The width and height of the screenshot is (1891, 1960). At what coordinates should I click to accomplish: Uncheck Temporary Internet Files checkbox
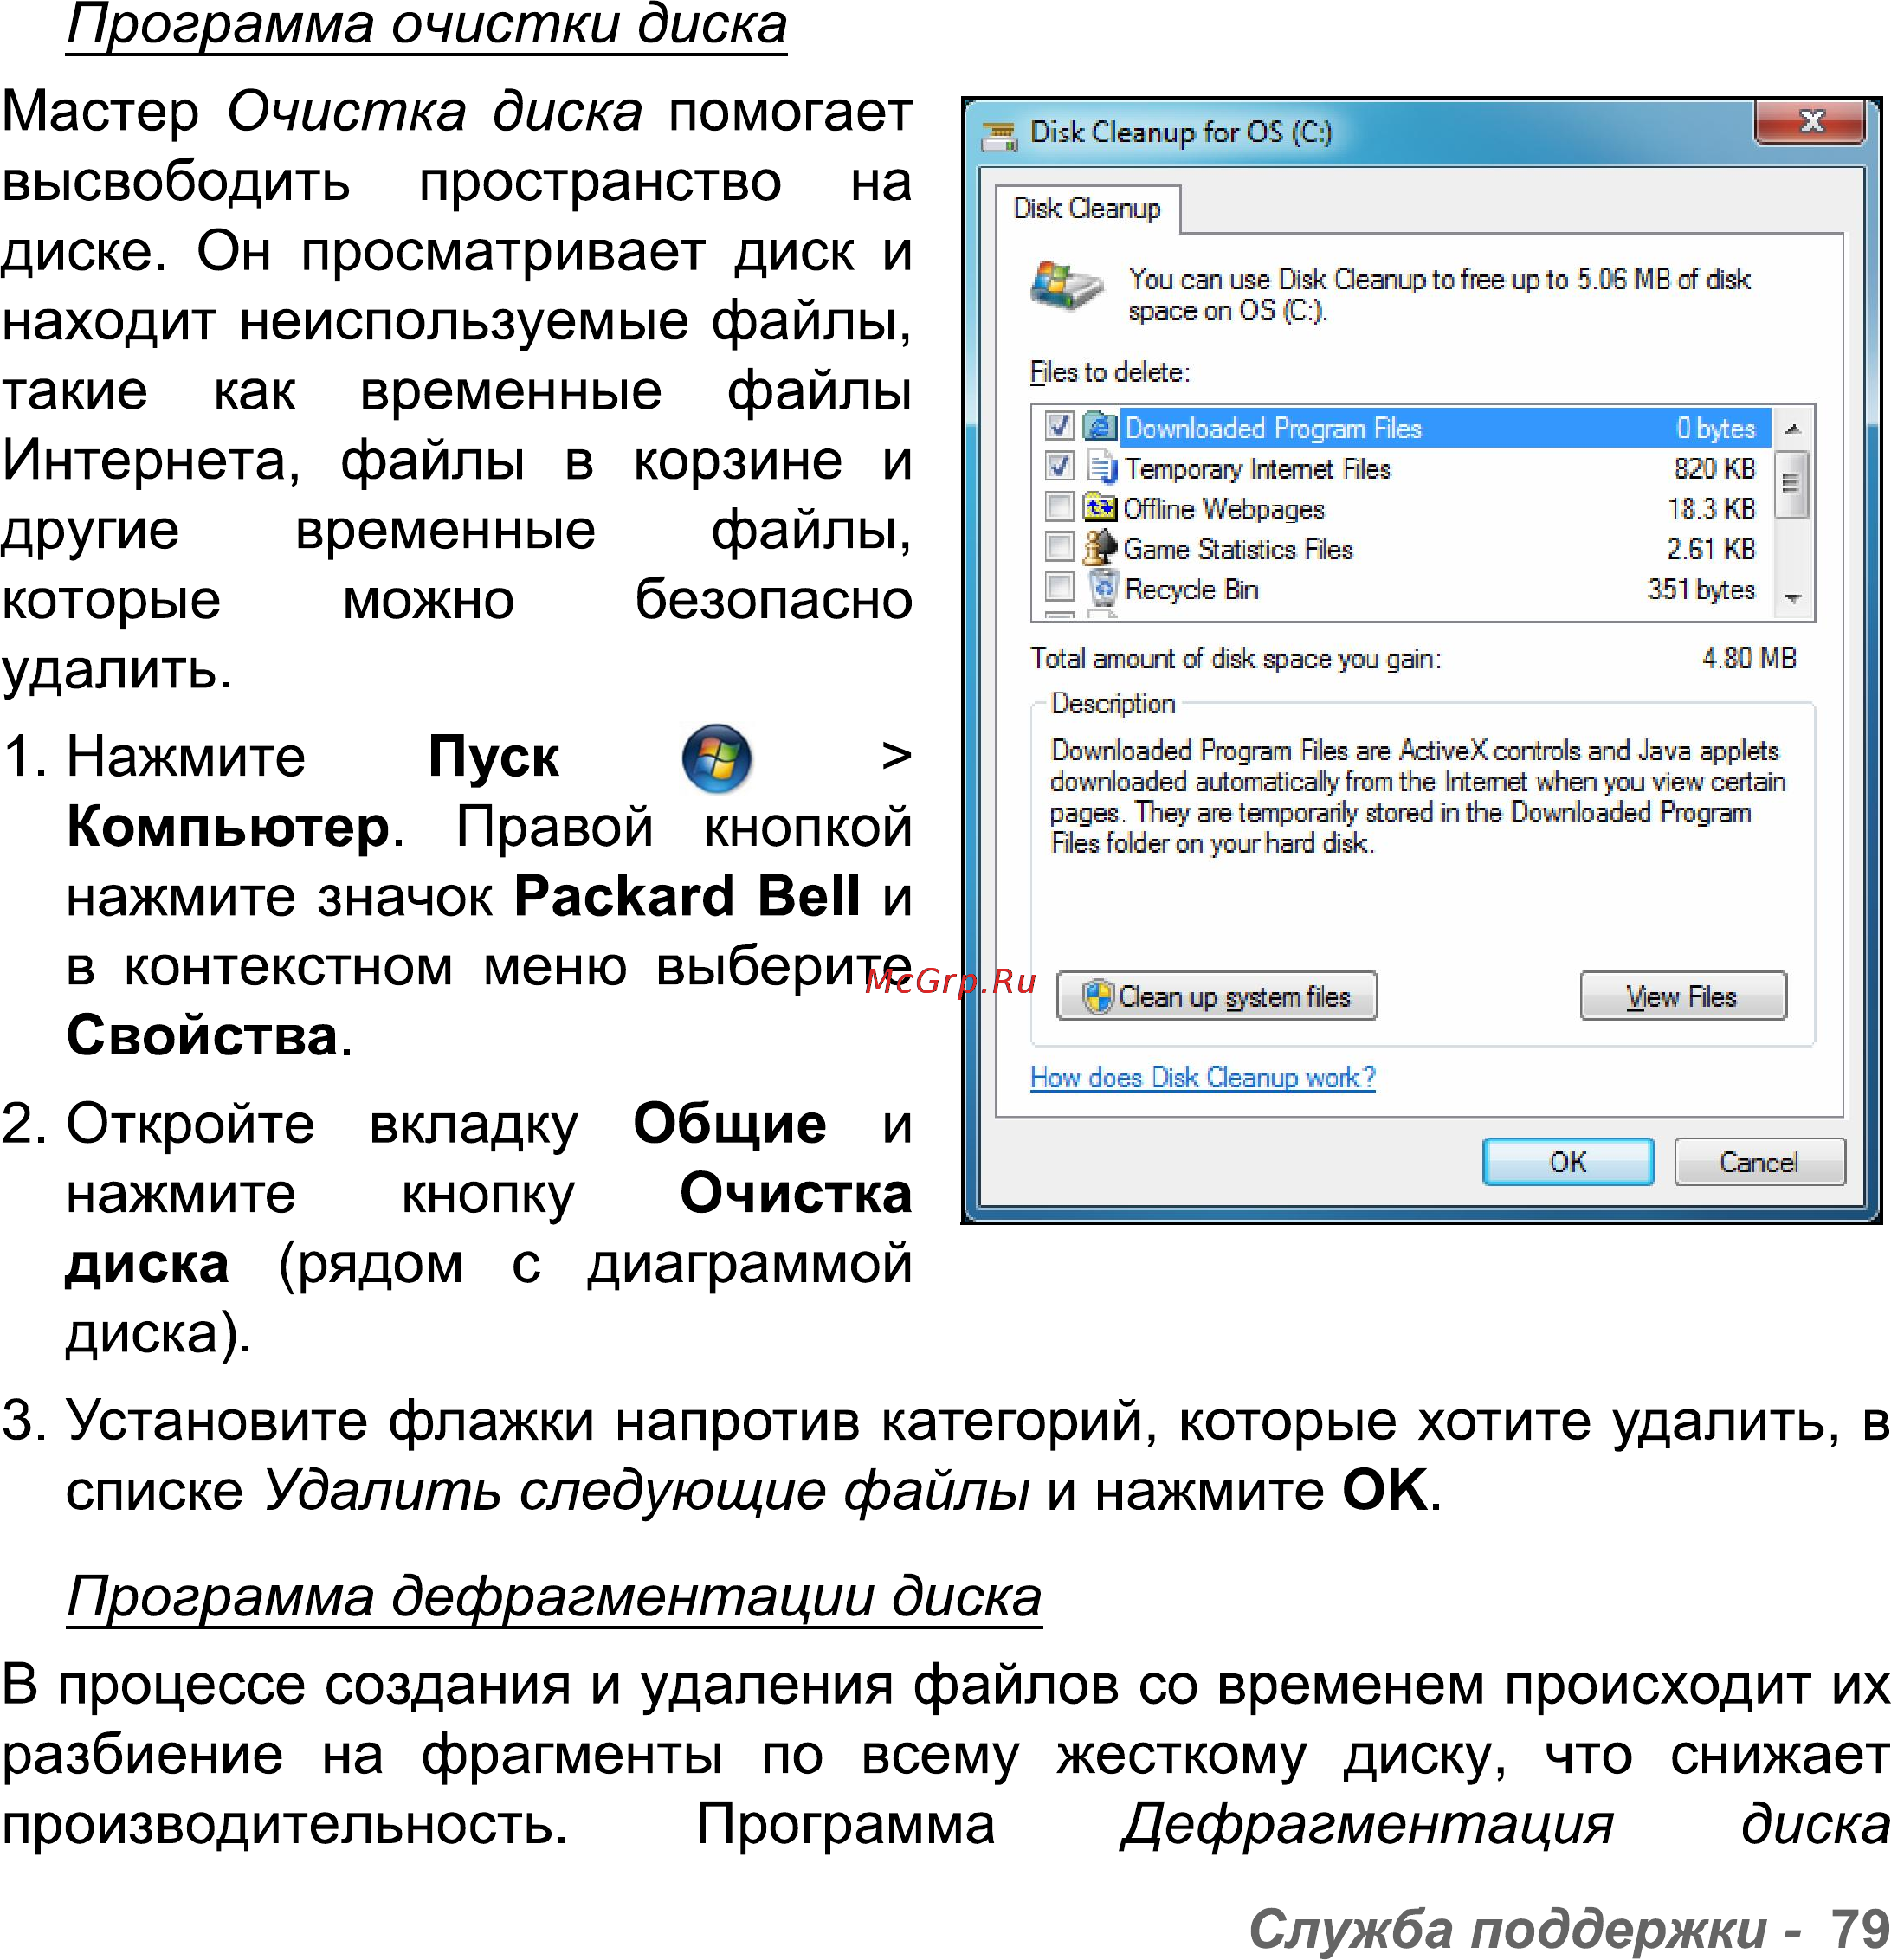coord(1059,466)
